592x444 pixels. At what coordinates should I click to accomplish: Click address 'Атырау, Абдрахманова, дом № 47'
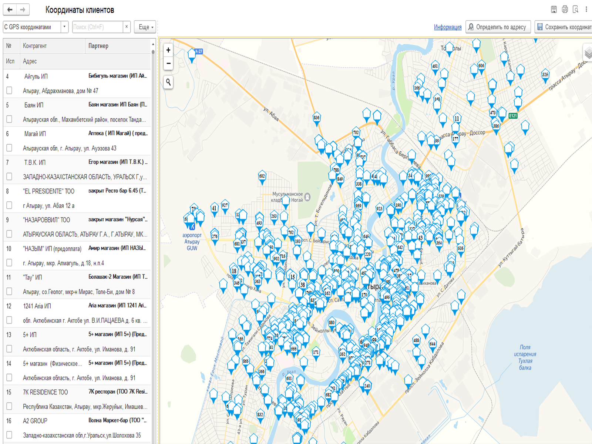(61, 91)
